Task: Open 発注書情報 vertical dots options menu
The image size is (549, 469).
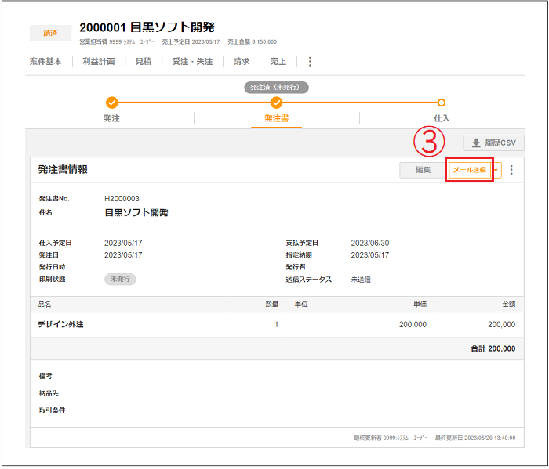Action: tap(511, 170)
